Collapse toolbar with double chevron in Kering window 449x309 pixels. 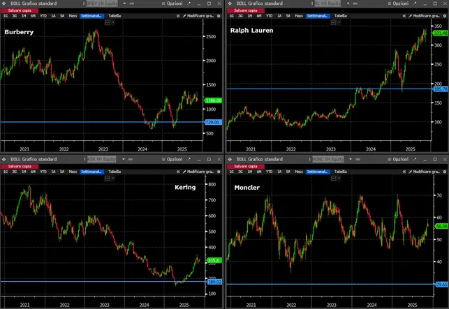click(178, 172)
